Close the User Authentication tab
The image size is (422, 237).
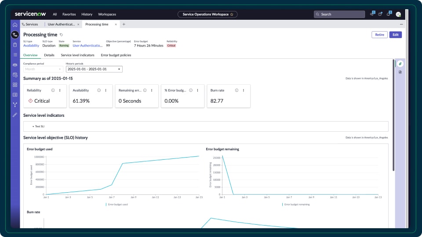coord(78,24)
